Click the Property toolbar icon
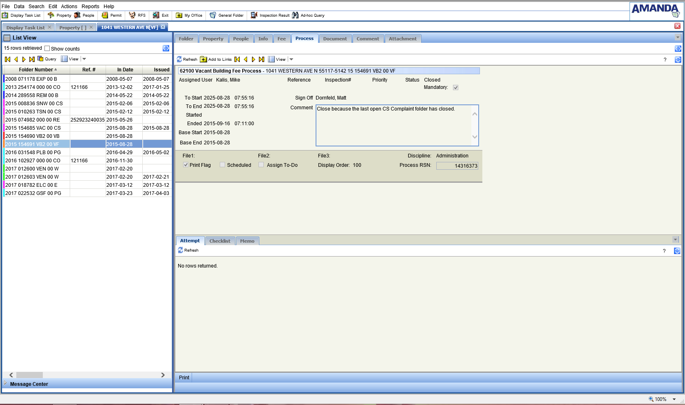This screenshot has width=685, height=405. [x=51, y=15]
